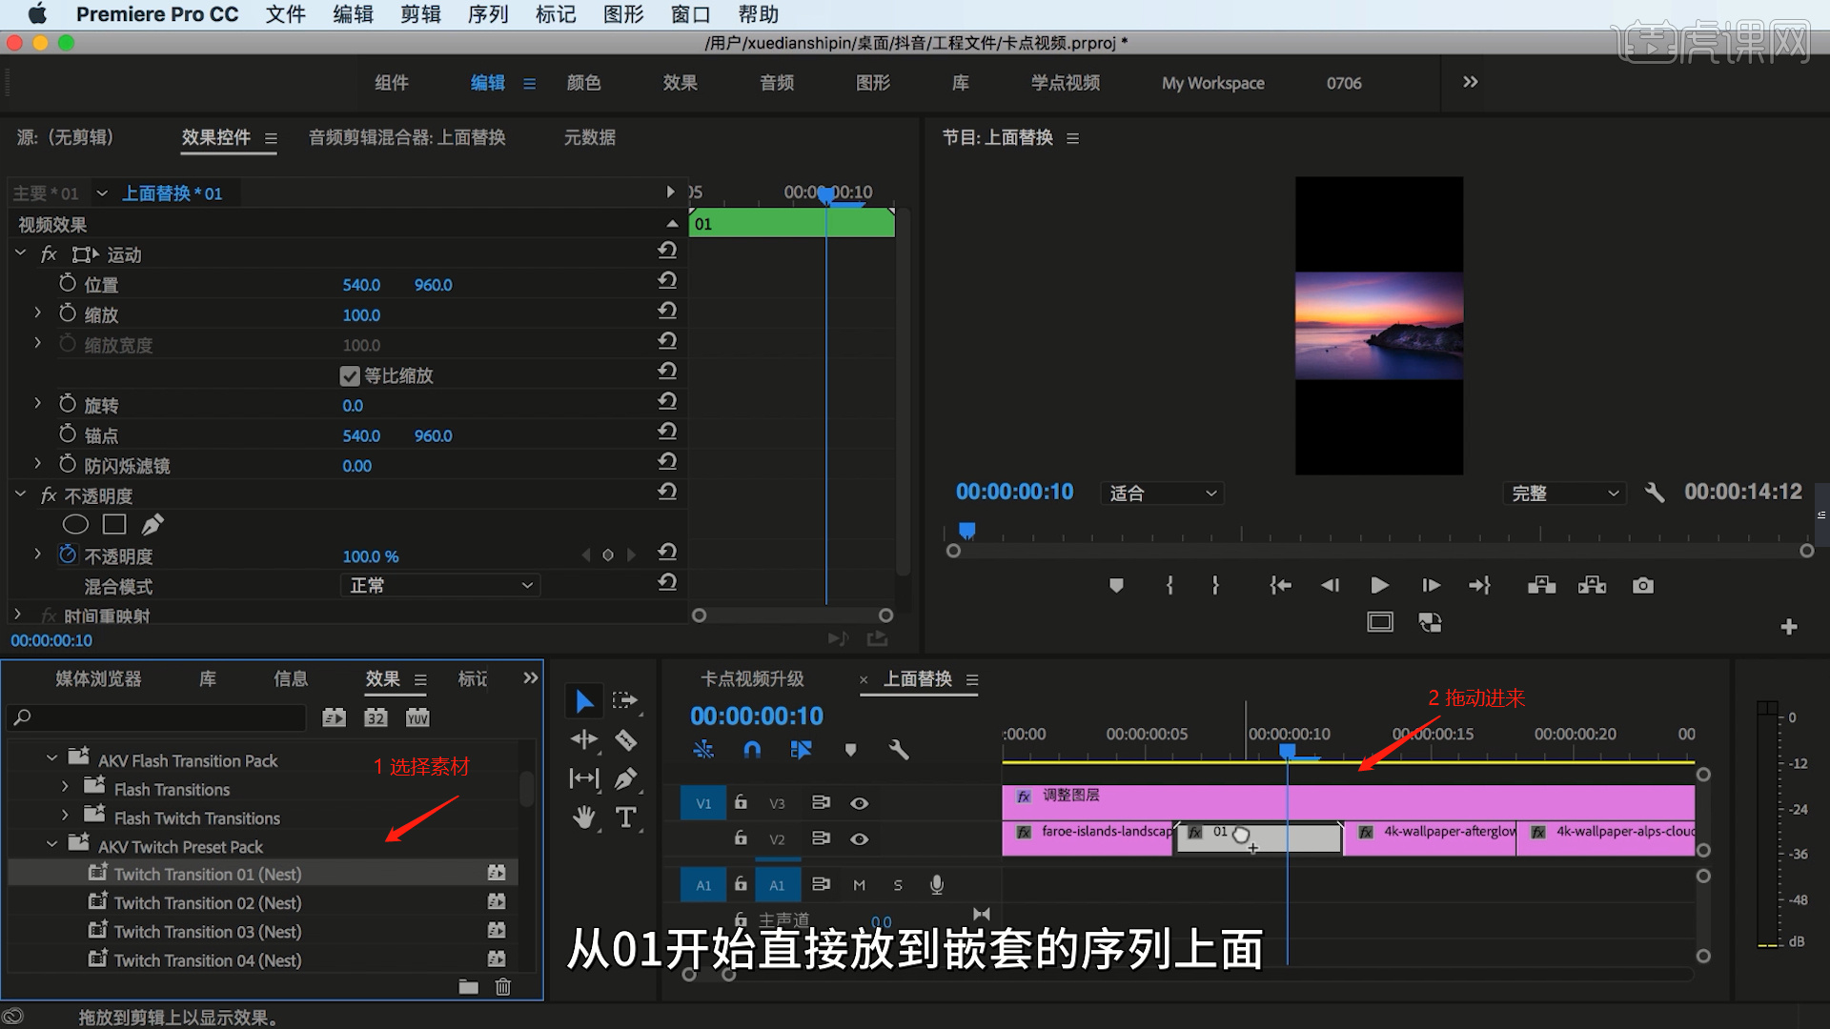Select the Hand tool
This screenshot has width=1830, height=1029.
584,817
